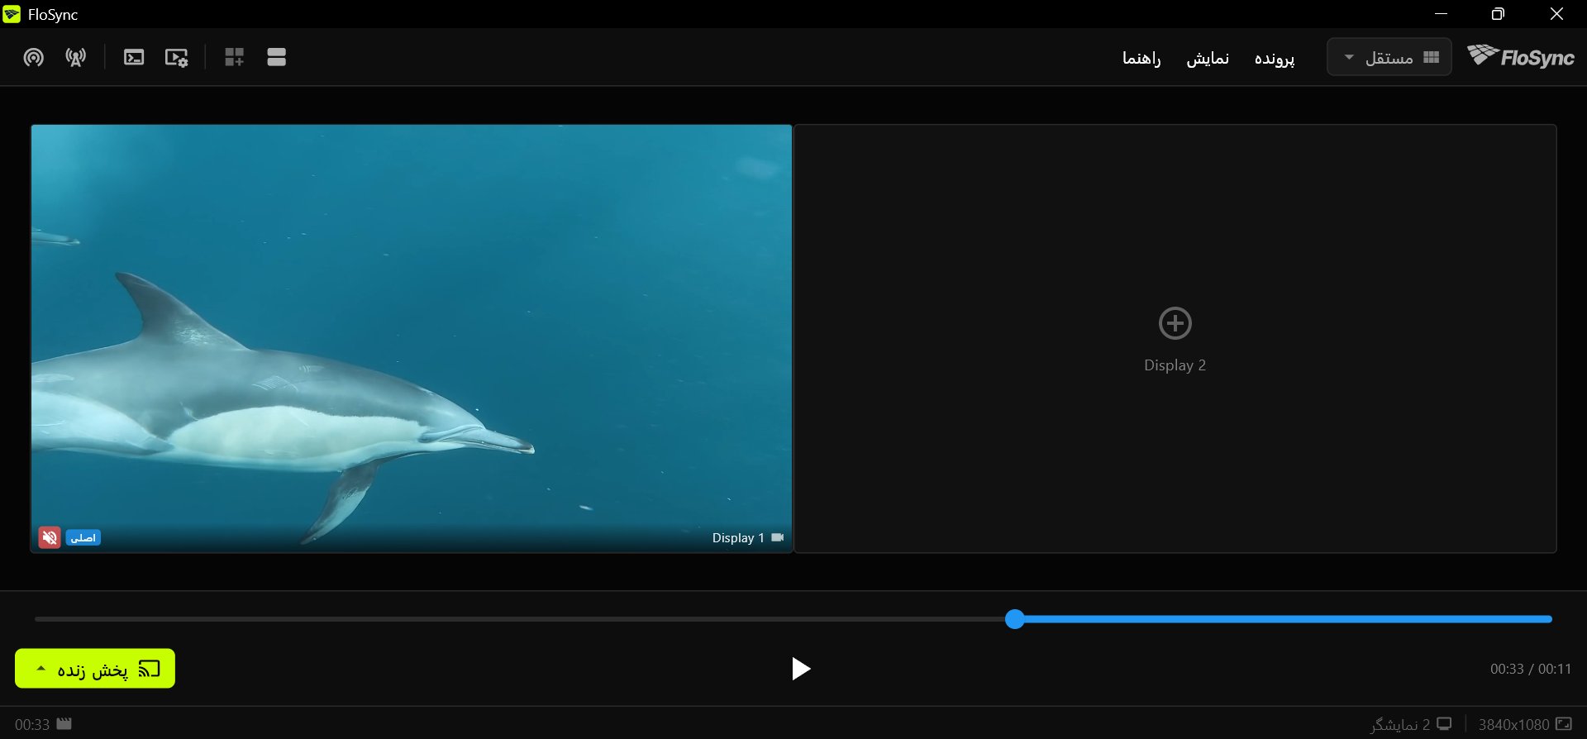This screenshot has width=1587, height=739.
Task: Click the grid icon inside مستقل dropdown
Action: coord(1432,57)
